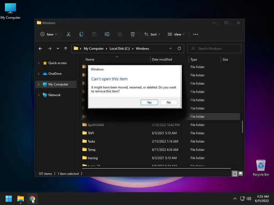Click the horizontal scrollbar of file list

coord(156,168)
